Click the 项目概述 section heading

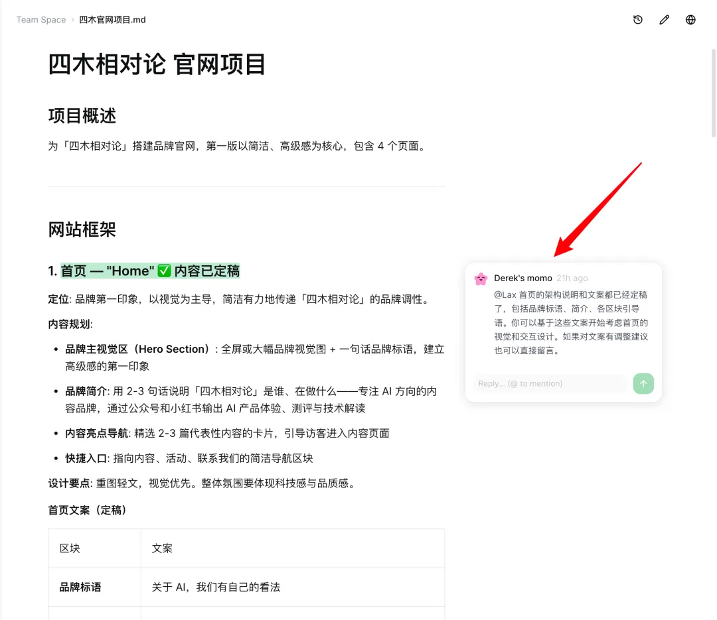click(x=81, y=116)
